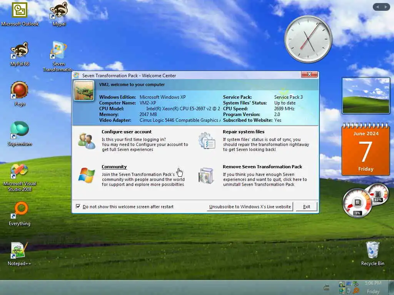
Task: Click the Up to date status text
Action: click(285, 103)
